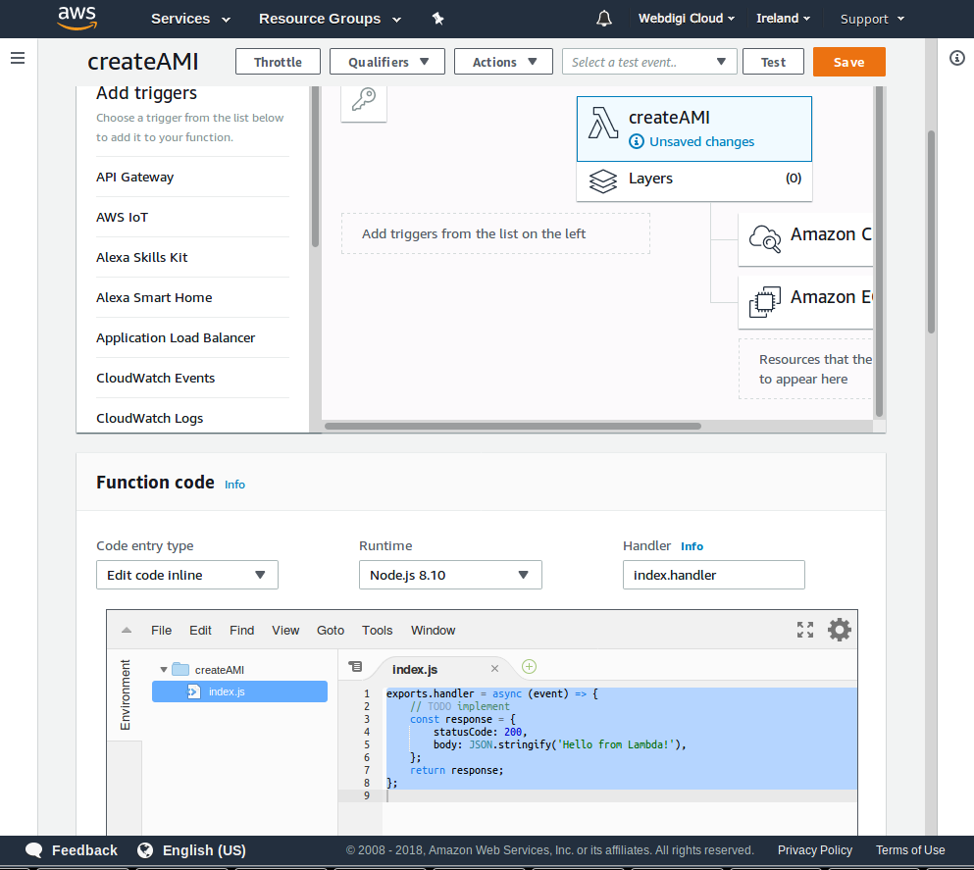Image resolution: width=974 pixels, height=870 pixels.
Task: Click the Unsaved changes info icon
Action: (x=636, y=141)
